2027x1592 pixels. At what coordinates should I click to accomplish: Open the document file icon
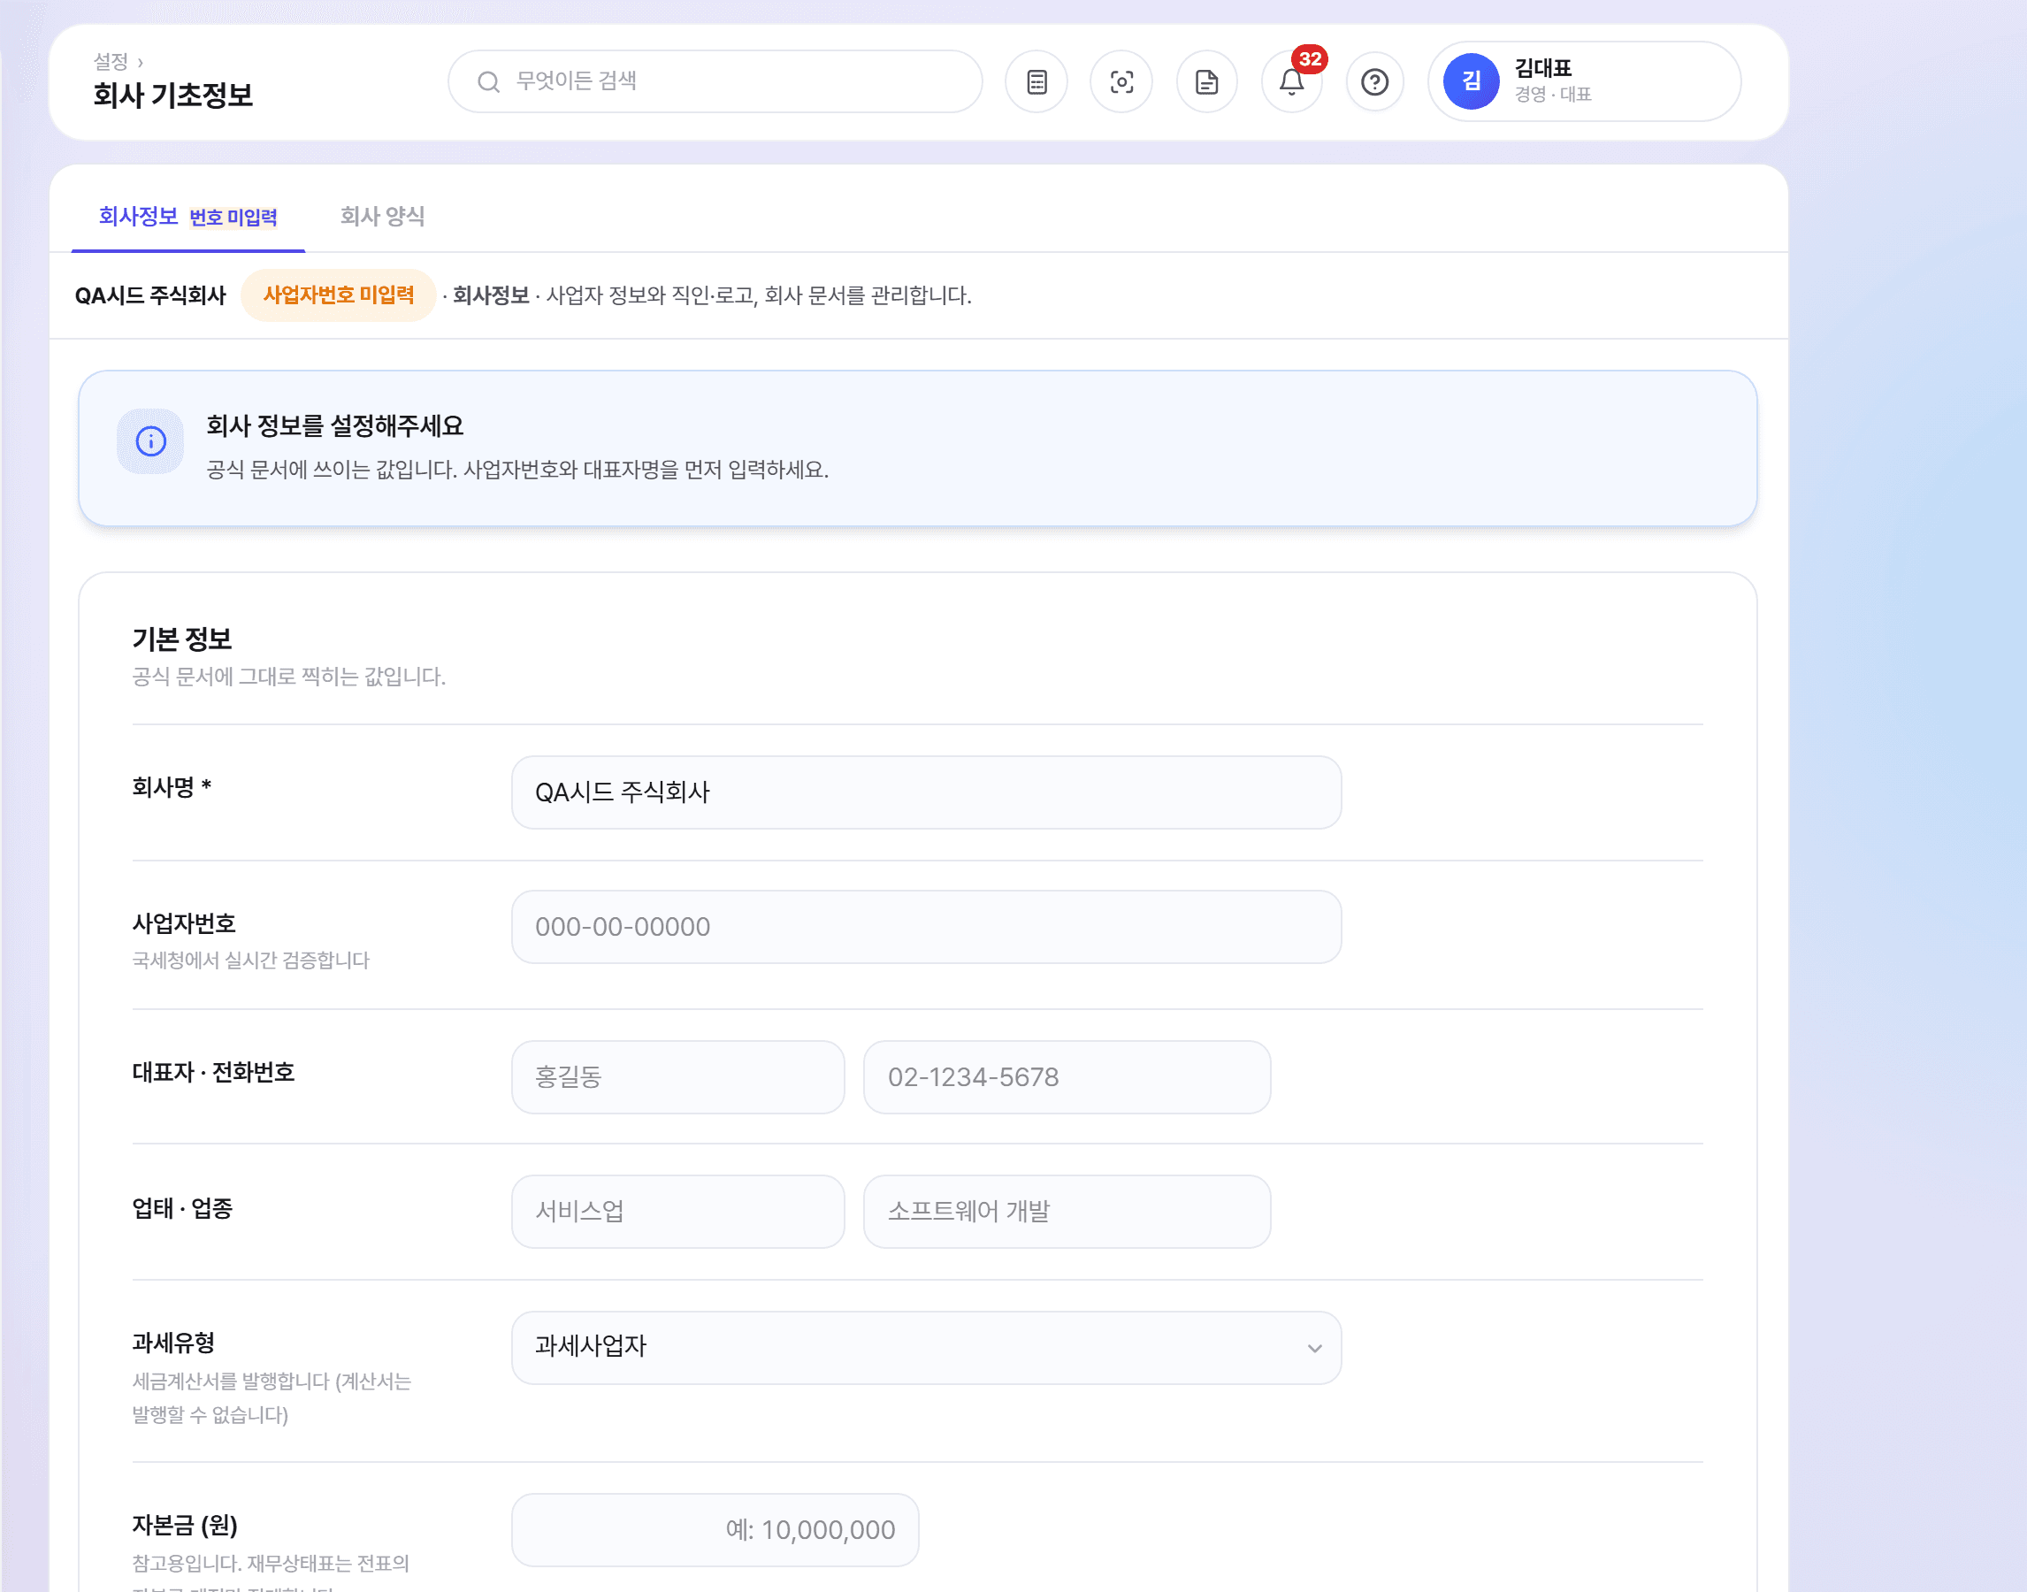click(1207, 82)
